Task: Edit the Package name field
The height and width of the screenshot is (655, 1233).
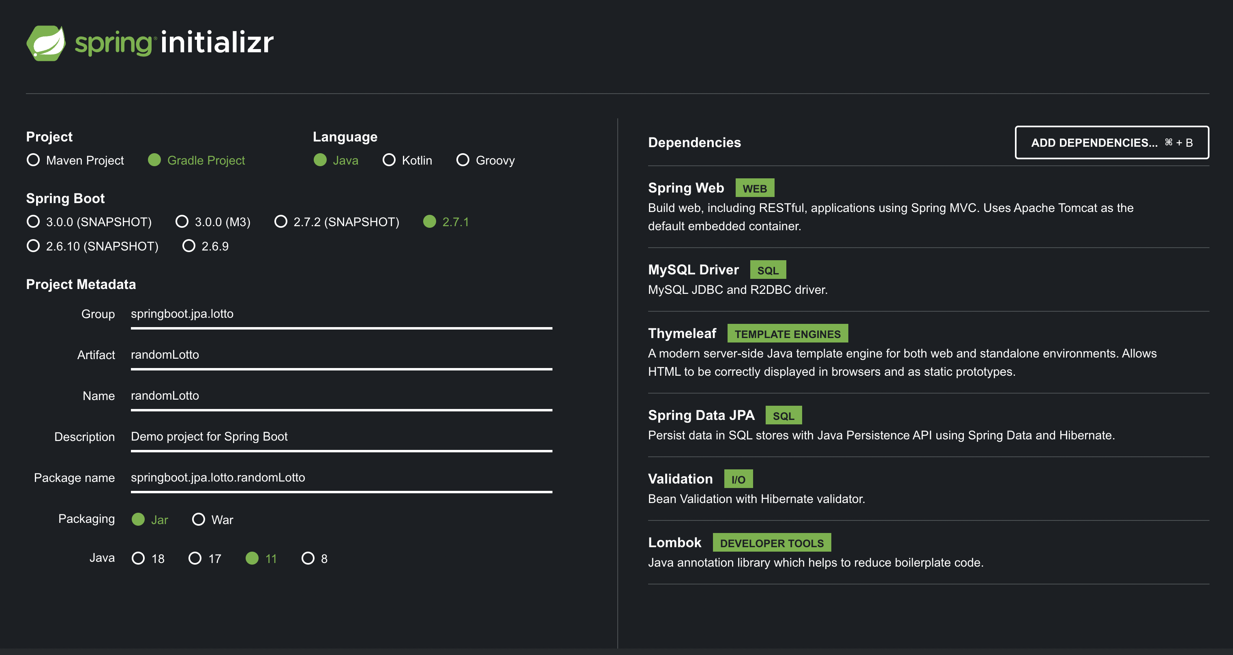Action: [341, 478]
